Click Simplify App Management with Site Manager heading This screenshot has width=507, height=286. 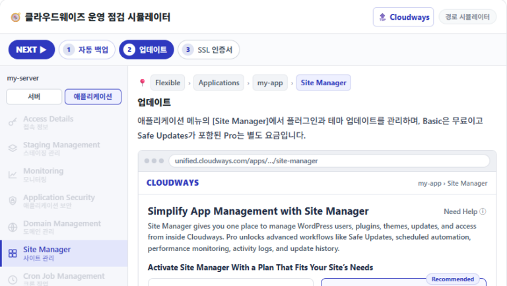click(258, 211)
